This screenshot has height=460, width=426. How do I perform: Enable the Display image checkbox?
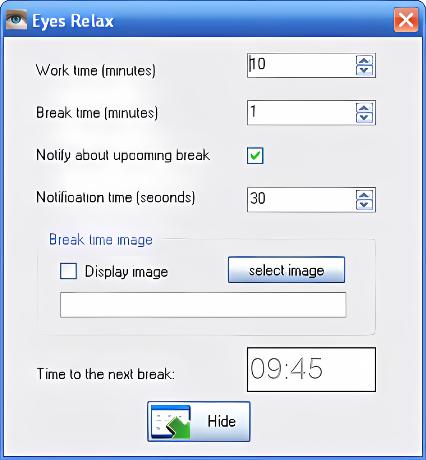[x=68, y=271]
